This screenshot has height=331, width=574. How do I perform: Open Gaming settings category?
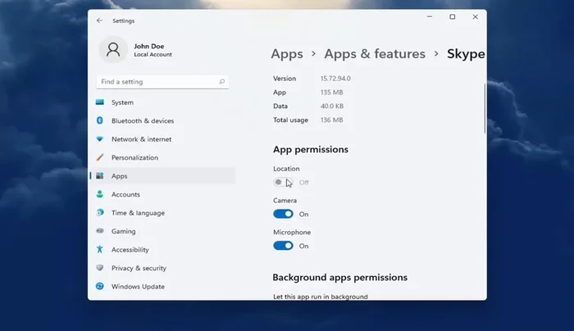[x=124, y=231]
